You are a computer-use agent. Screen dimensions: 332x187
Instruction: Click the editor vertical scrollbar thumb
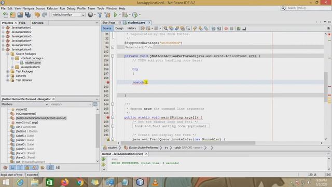pos(326,87)
